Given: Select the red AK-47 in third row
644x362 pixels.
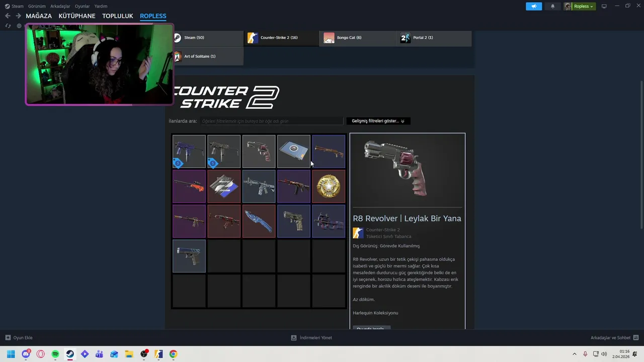Looking at the screenshot, I should click(224, 221).
